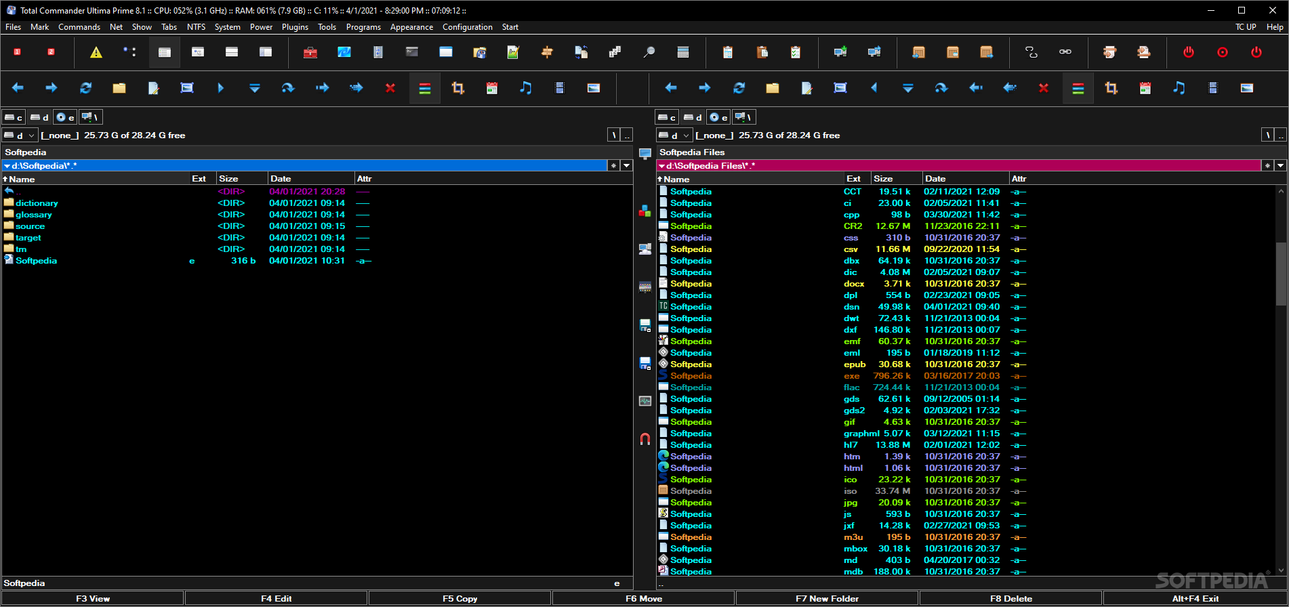
Task: Open the right panel drive dropdown
Action: [674, 135]
